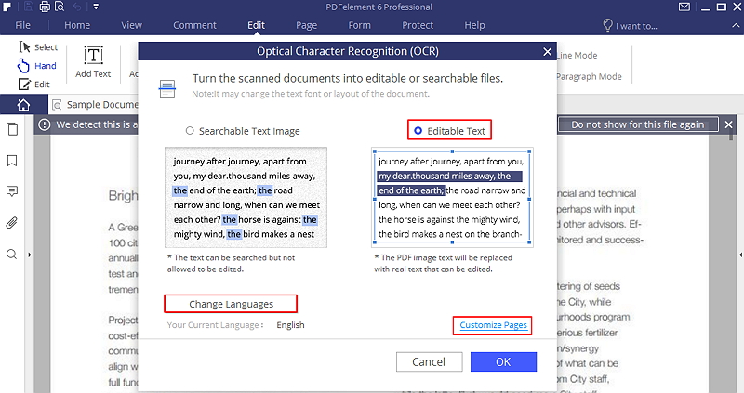
Task: Open the attachments paperclip panel icon
Action: 12,223
